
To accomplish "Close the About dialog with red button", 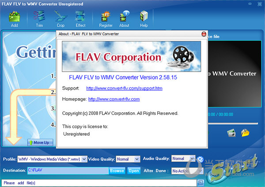I will tap(204, 34).
